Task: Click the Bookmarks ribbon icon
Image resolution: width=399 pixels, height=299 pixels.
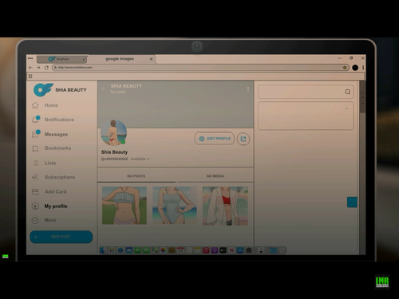Action: coord(35,148)
